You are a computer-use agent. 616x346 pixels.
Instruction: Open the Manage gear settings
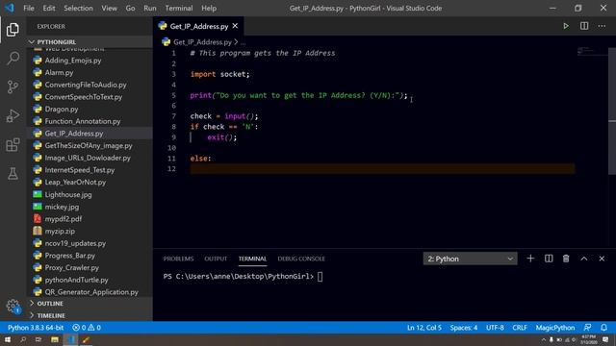(13, 306)
